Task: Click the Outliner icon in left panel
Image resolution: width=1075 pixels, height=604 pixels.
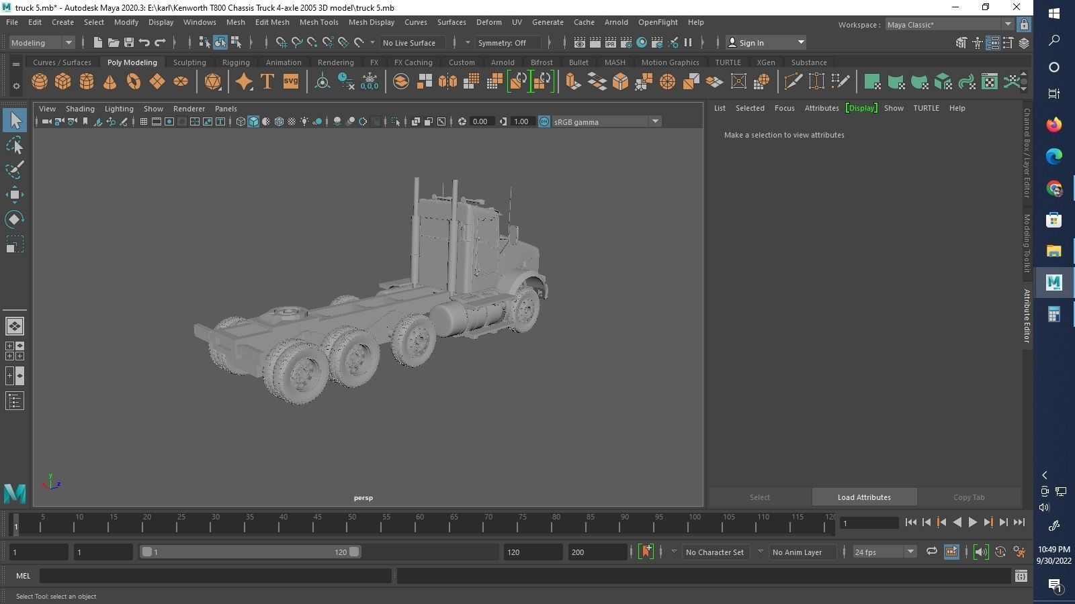Action: 15,401
